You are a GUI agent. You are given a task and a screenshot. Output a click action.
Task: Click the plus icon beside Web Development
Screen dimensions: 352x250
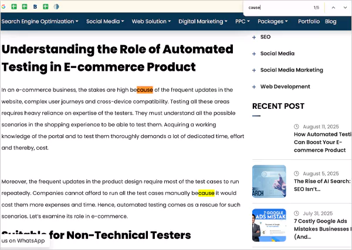(253, 87)
